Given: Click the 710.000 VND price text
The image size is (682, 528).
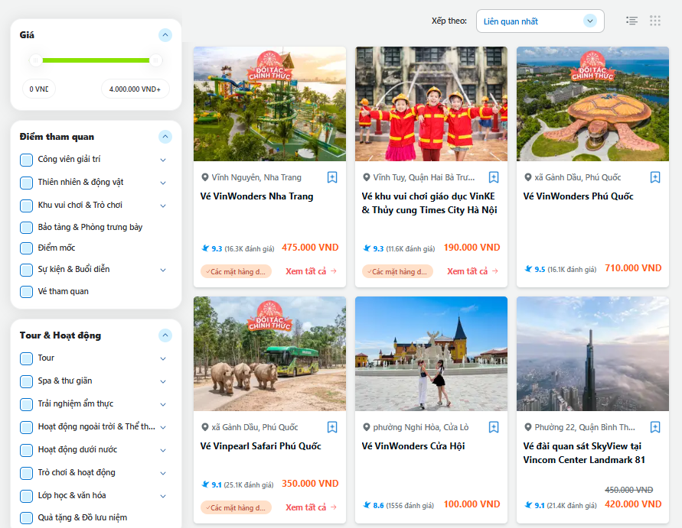Looking at the screenshot, I should (x=633, y=268).
